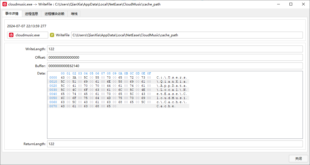Image resolution: width=310 pixels, height=165 pixels.
Task: Click the WriteFile operation label
Action: pyautogui.click(x=63, y=35)
